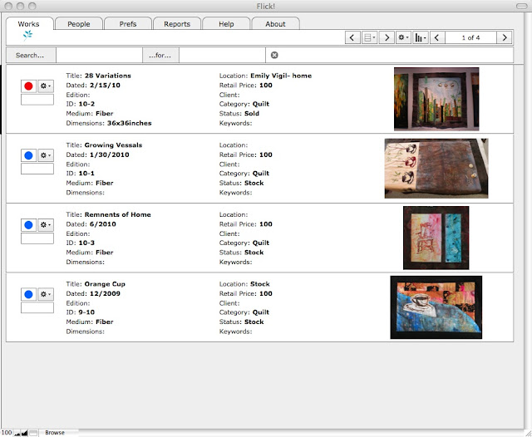532x437 pixels.
Task: Click the ID value 10-2
Action: pos(86,104)
